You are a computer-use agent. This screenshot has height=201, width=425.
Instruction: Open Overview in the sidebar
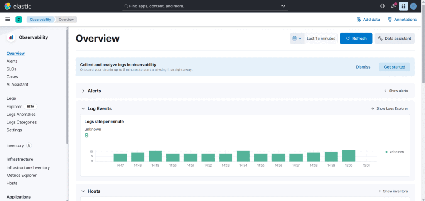tap(16, 54)
